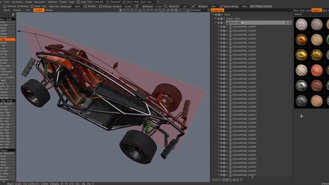Select the Fill tool
The width and height of the screenshot is (329, 185).
pyautogui.click(x=8, y=46)
